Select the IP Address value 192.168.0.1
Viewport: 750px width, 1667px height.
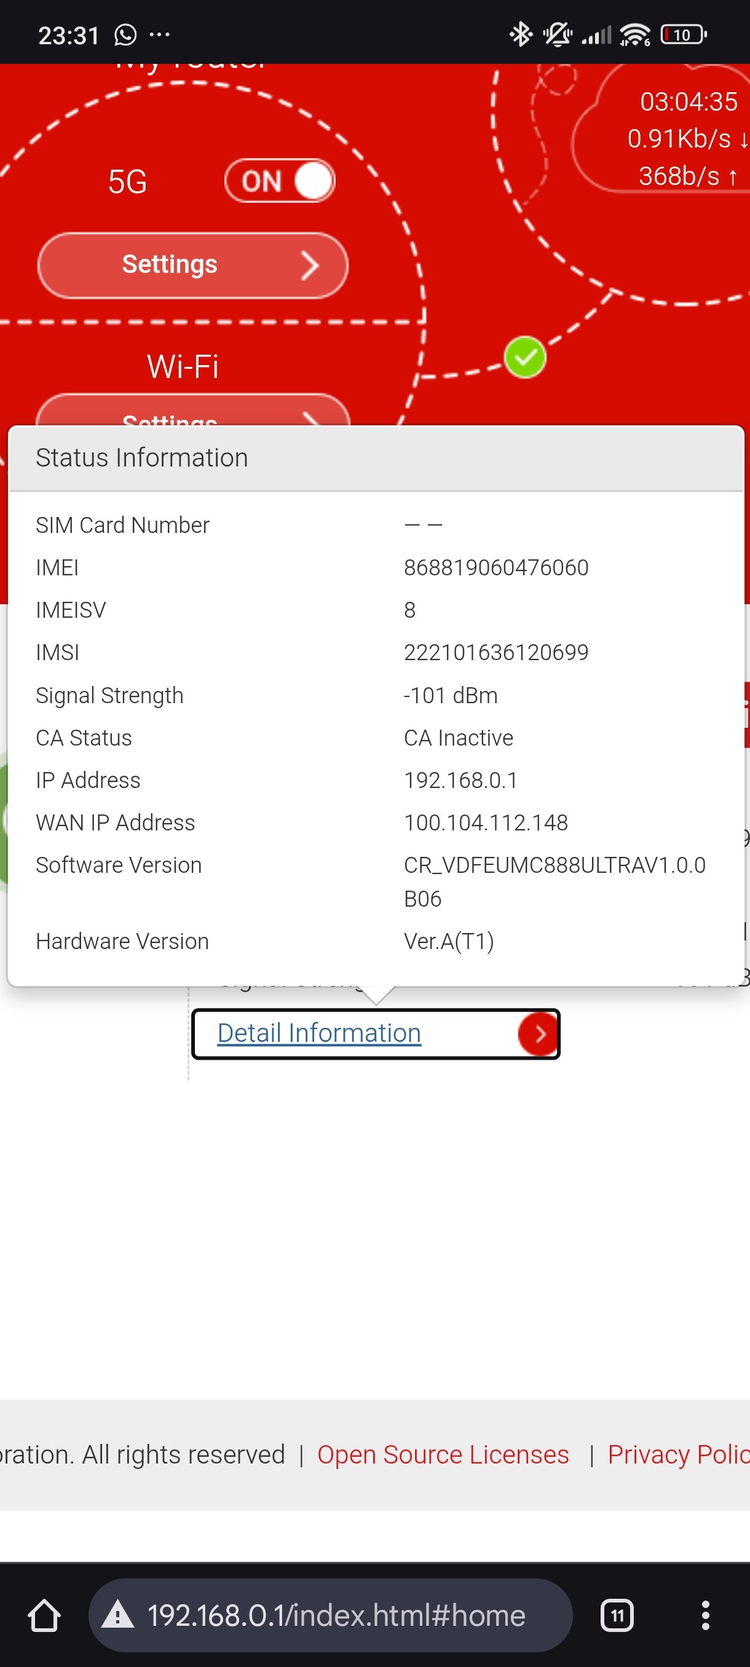460,780
